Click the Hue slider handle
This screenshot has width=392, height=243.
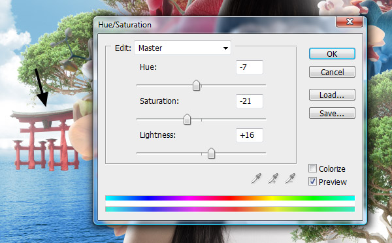click(x=197, y=86)
